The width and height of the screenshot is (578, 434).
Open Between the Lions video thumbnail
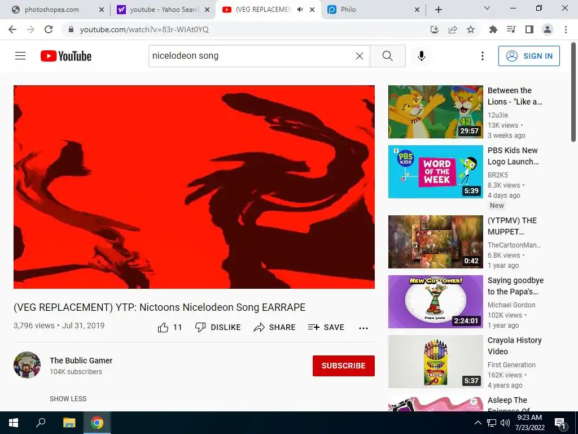(x=435, y=112)
